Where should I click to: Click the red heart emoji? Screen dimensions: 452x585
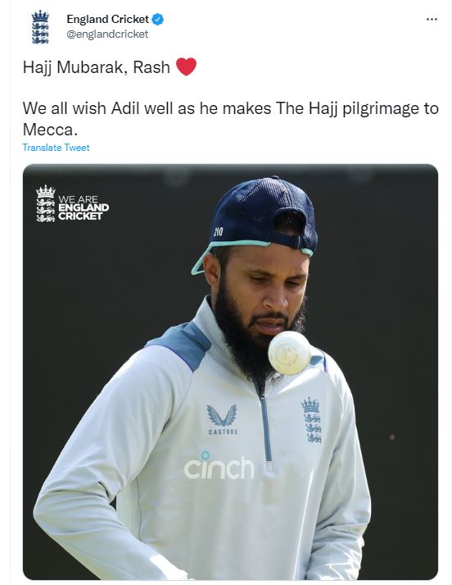(186, 66)
